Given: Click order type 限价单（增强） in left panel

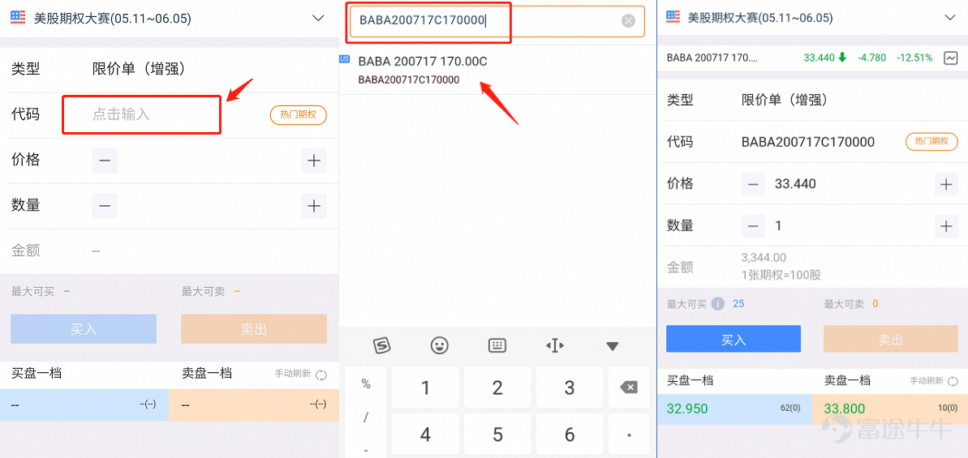Looking at the screenshot, I should tap(138, 69).
